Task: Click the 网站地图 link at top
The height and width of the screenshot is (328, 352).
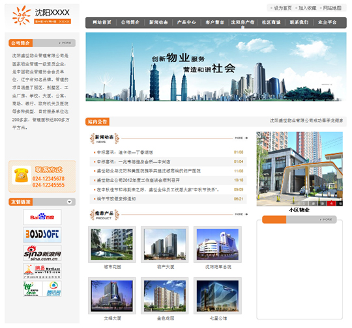Action: pos(332,8)
